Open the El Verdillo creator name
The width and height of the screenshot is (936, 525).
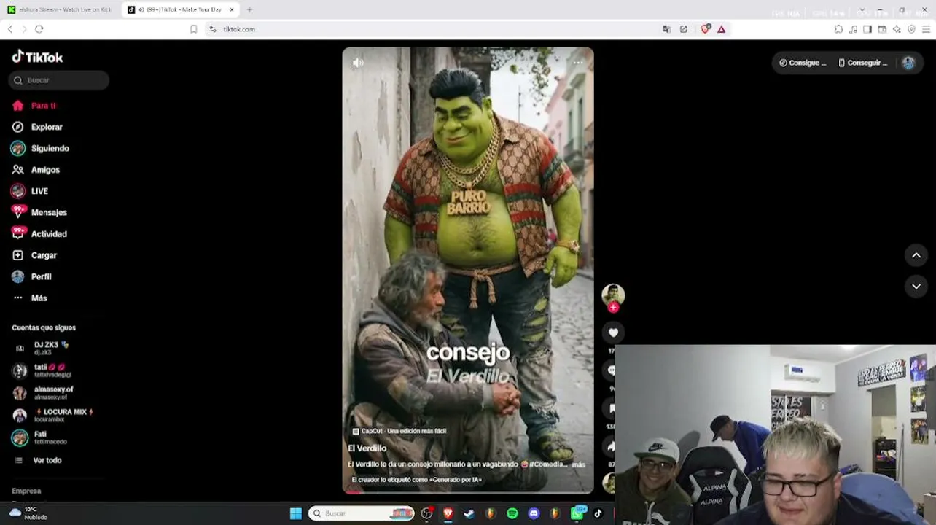point(367,448)
